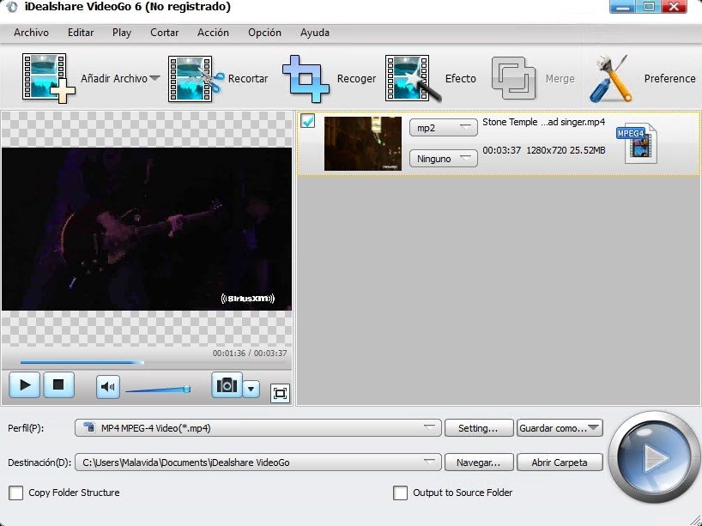Open the Acción menu
This screenshot has height=526, width=702.
(x=213, y=33)
